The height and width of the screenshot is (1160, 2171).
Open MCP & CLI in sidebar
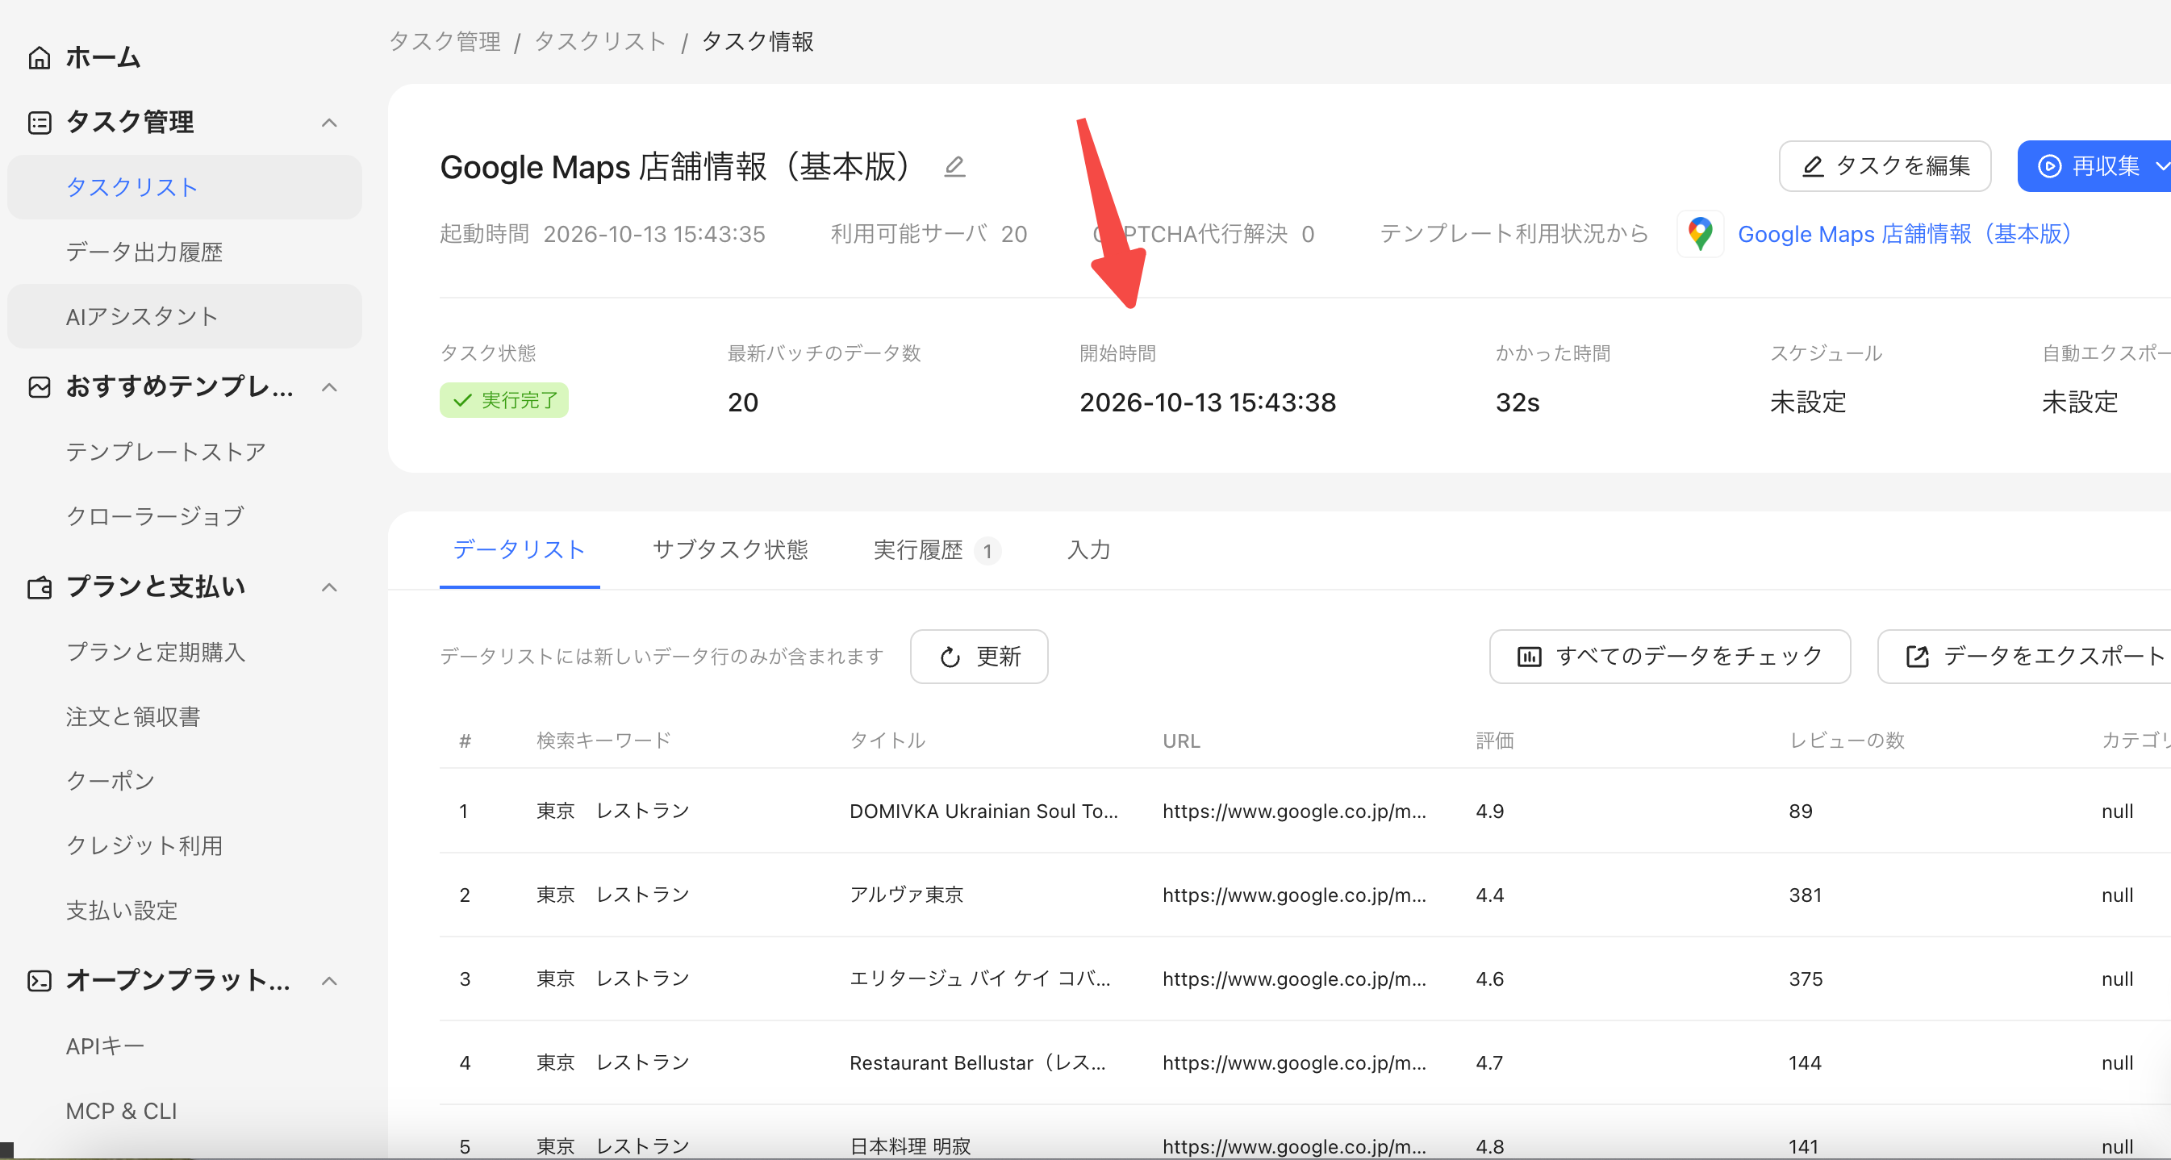click(185, 1111)
